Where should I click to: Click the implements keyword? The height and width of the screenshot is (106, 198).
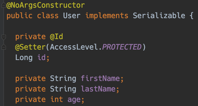click(107, 16)
